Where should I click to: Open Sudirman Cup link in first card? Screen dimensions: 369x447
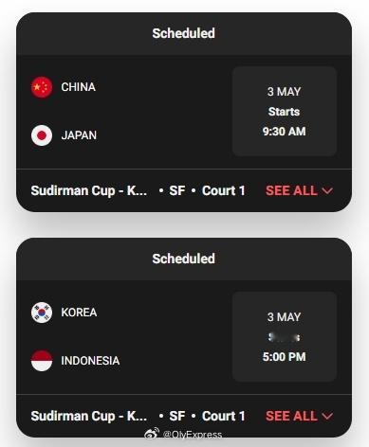click(89, 191)
